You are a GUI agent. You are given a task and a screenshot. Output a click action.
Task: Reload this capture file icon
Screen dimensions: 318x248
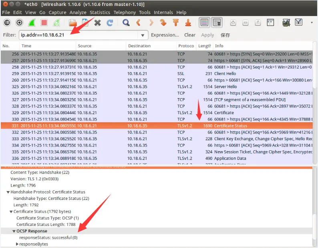point(110,22)
